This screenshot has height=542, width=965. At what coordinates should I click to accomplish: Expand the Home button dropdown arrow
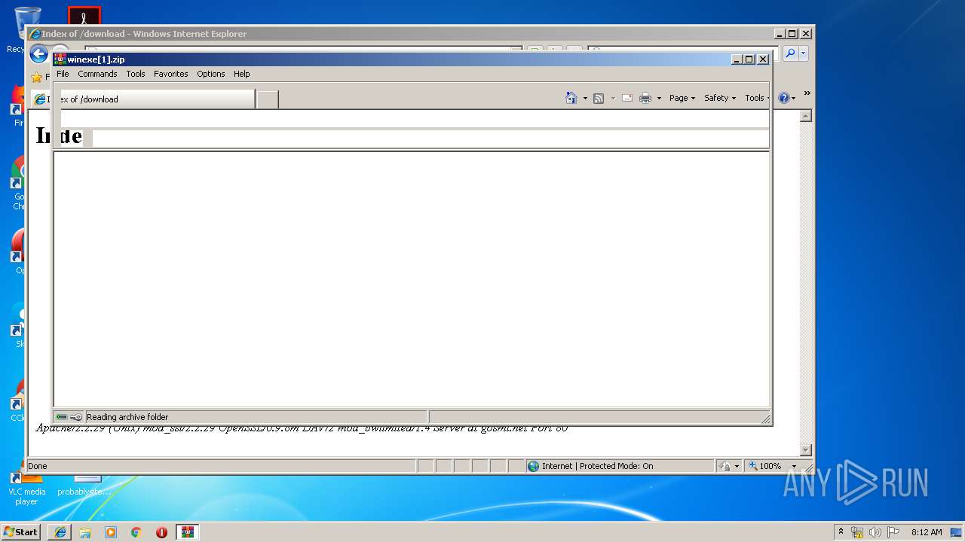(585, 99)
